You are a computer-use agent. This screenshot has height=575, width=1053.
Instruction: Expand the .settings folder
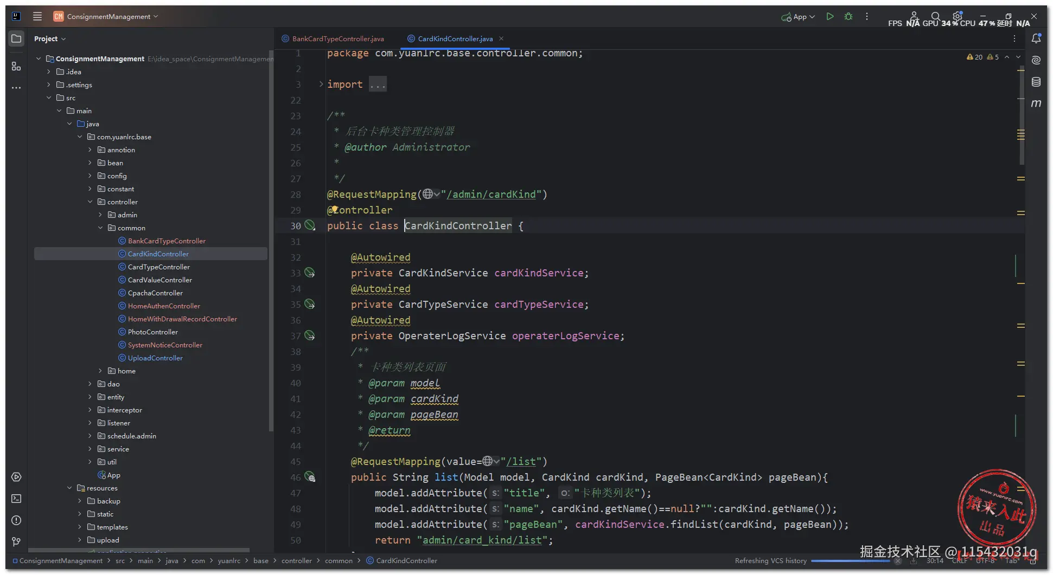[49, 85]
